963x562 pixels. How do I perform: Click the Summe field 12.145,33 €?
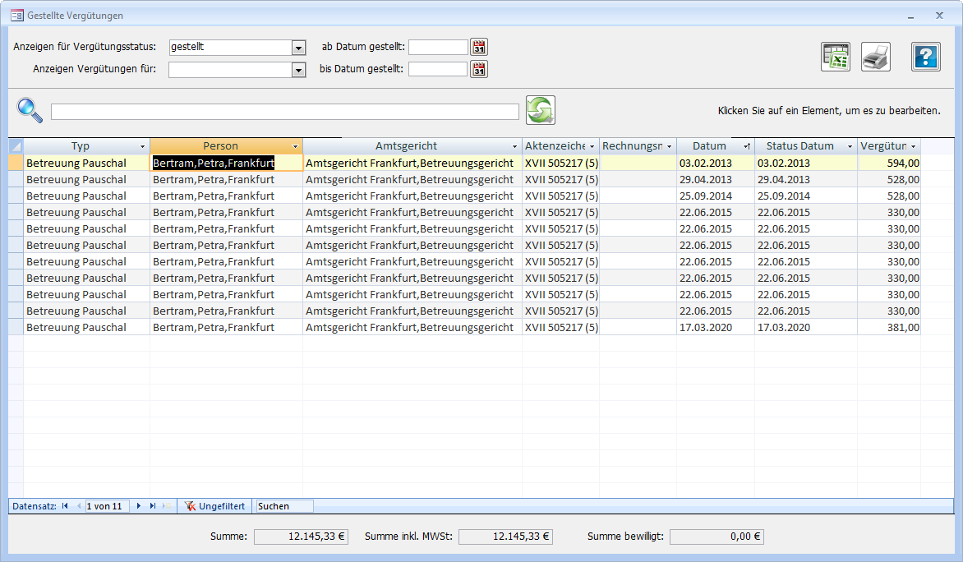coord(301,537)
